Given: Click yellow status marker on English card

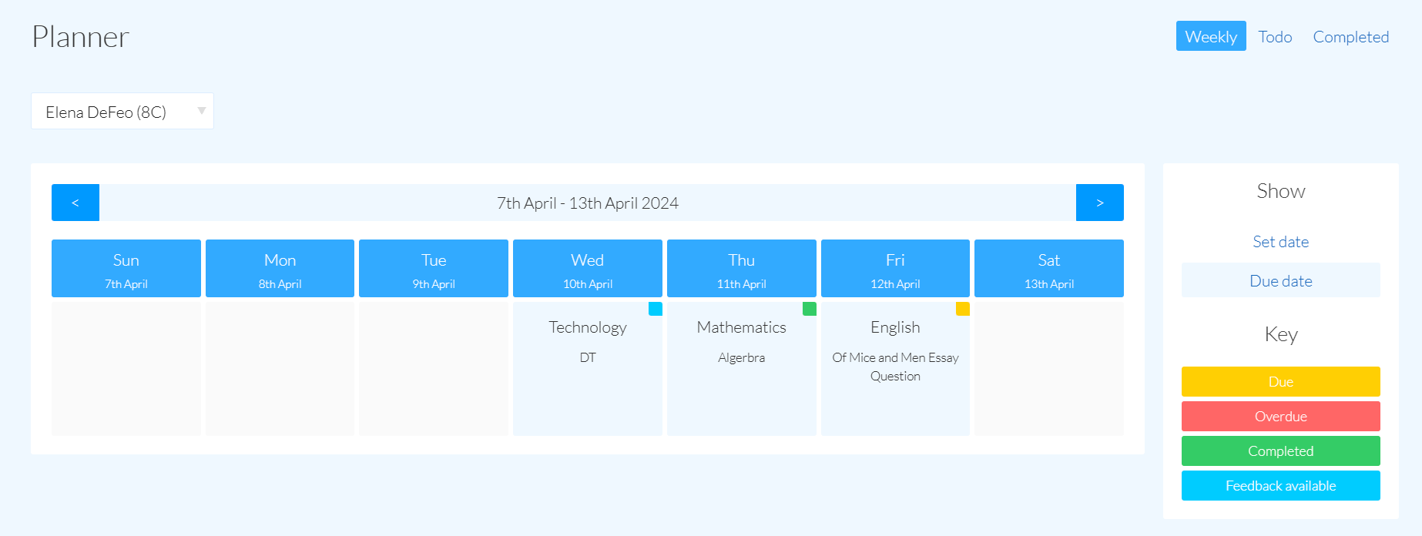Looking at the screenshot, I should tap(963, 309).
